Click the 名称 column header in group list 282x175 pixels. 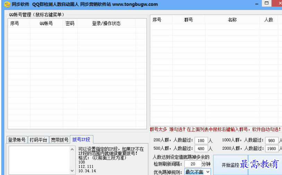[232, 20]
